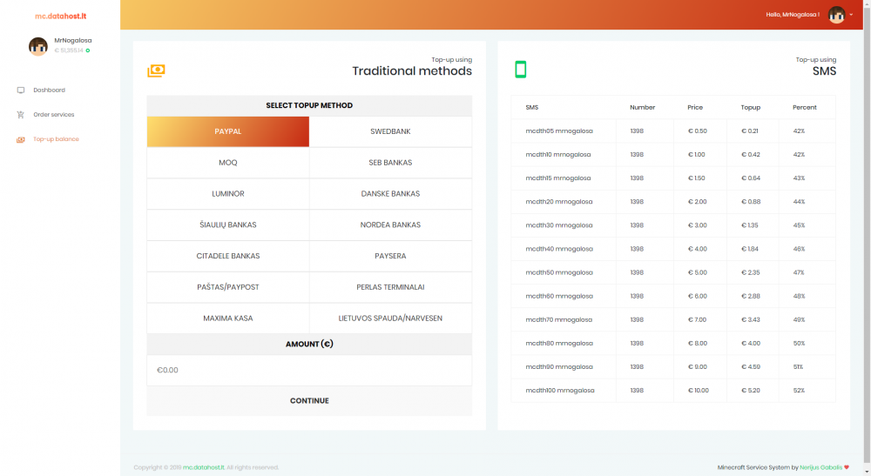
Task: Click the Top-up balance money icon
Action: (21, 139)
